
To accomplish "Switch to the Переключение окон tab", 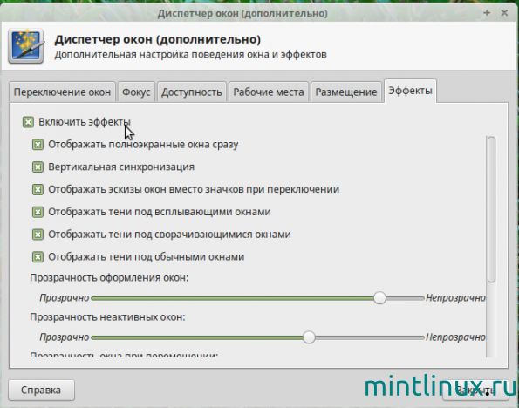I will [62, 92].
